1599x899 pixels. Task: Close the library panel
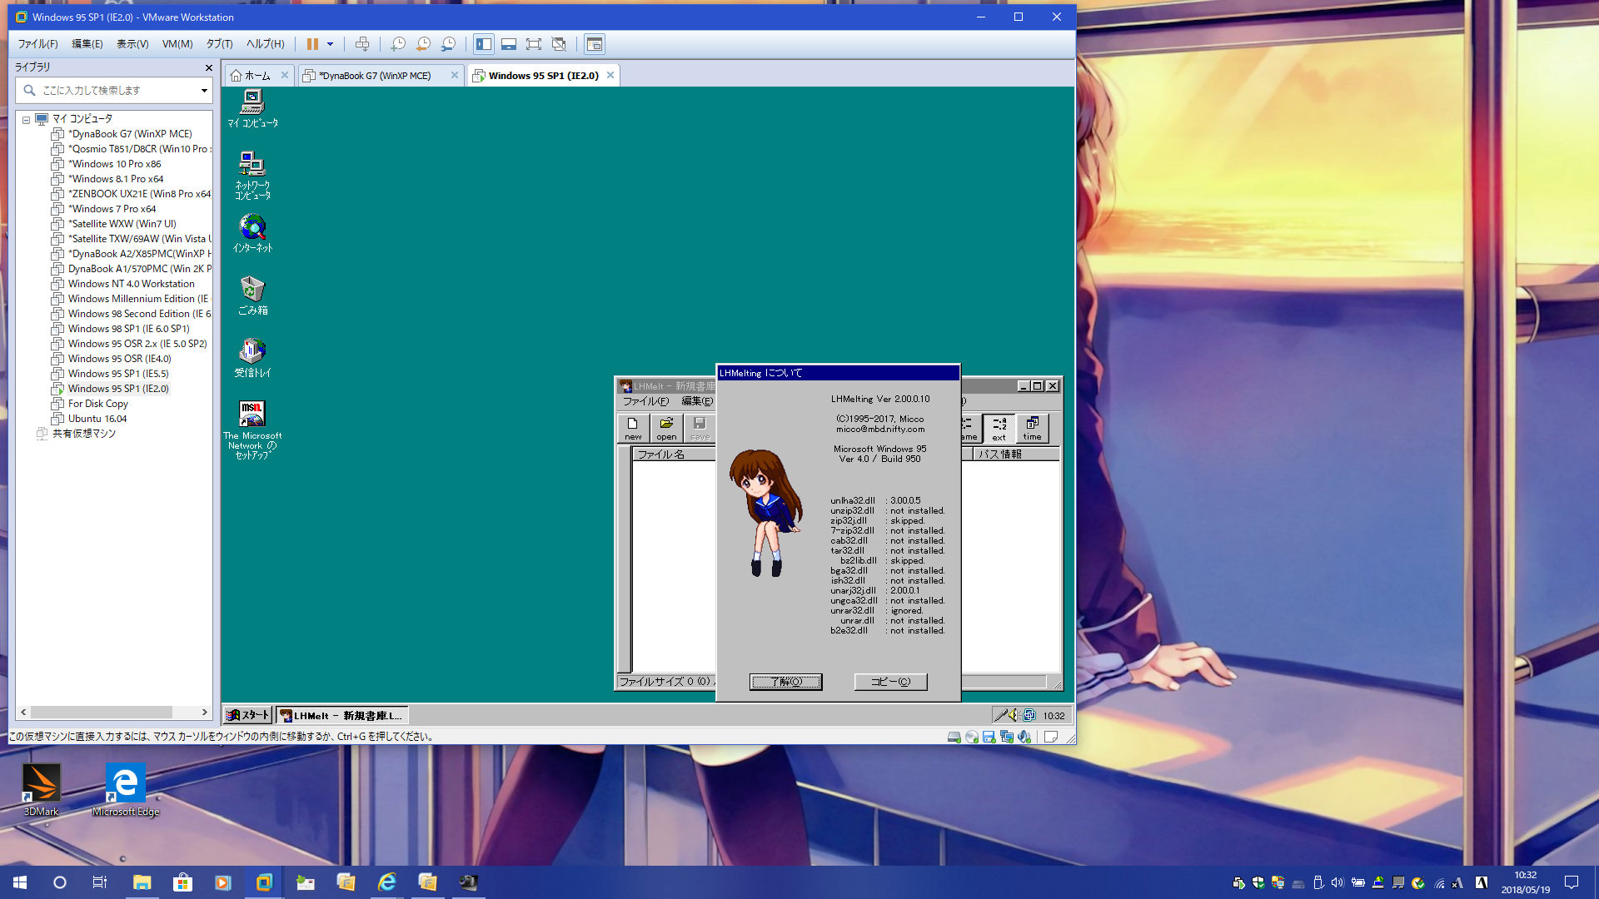click(208, 67)
